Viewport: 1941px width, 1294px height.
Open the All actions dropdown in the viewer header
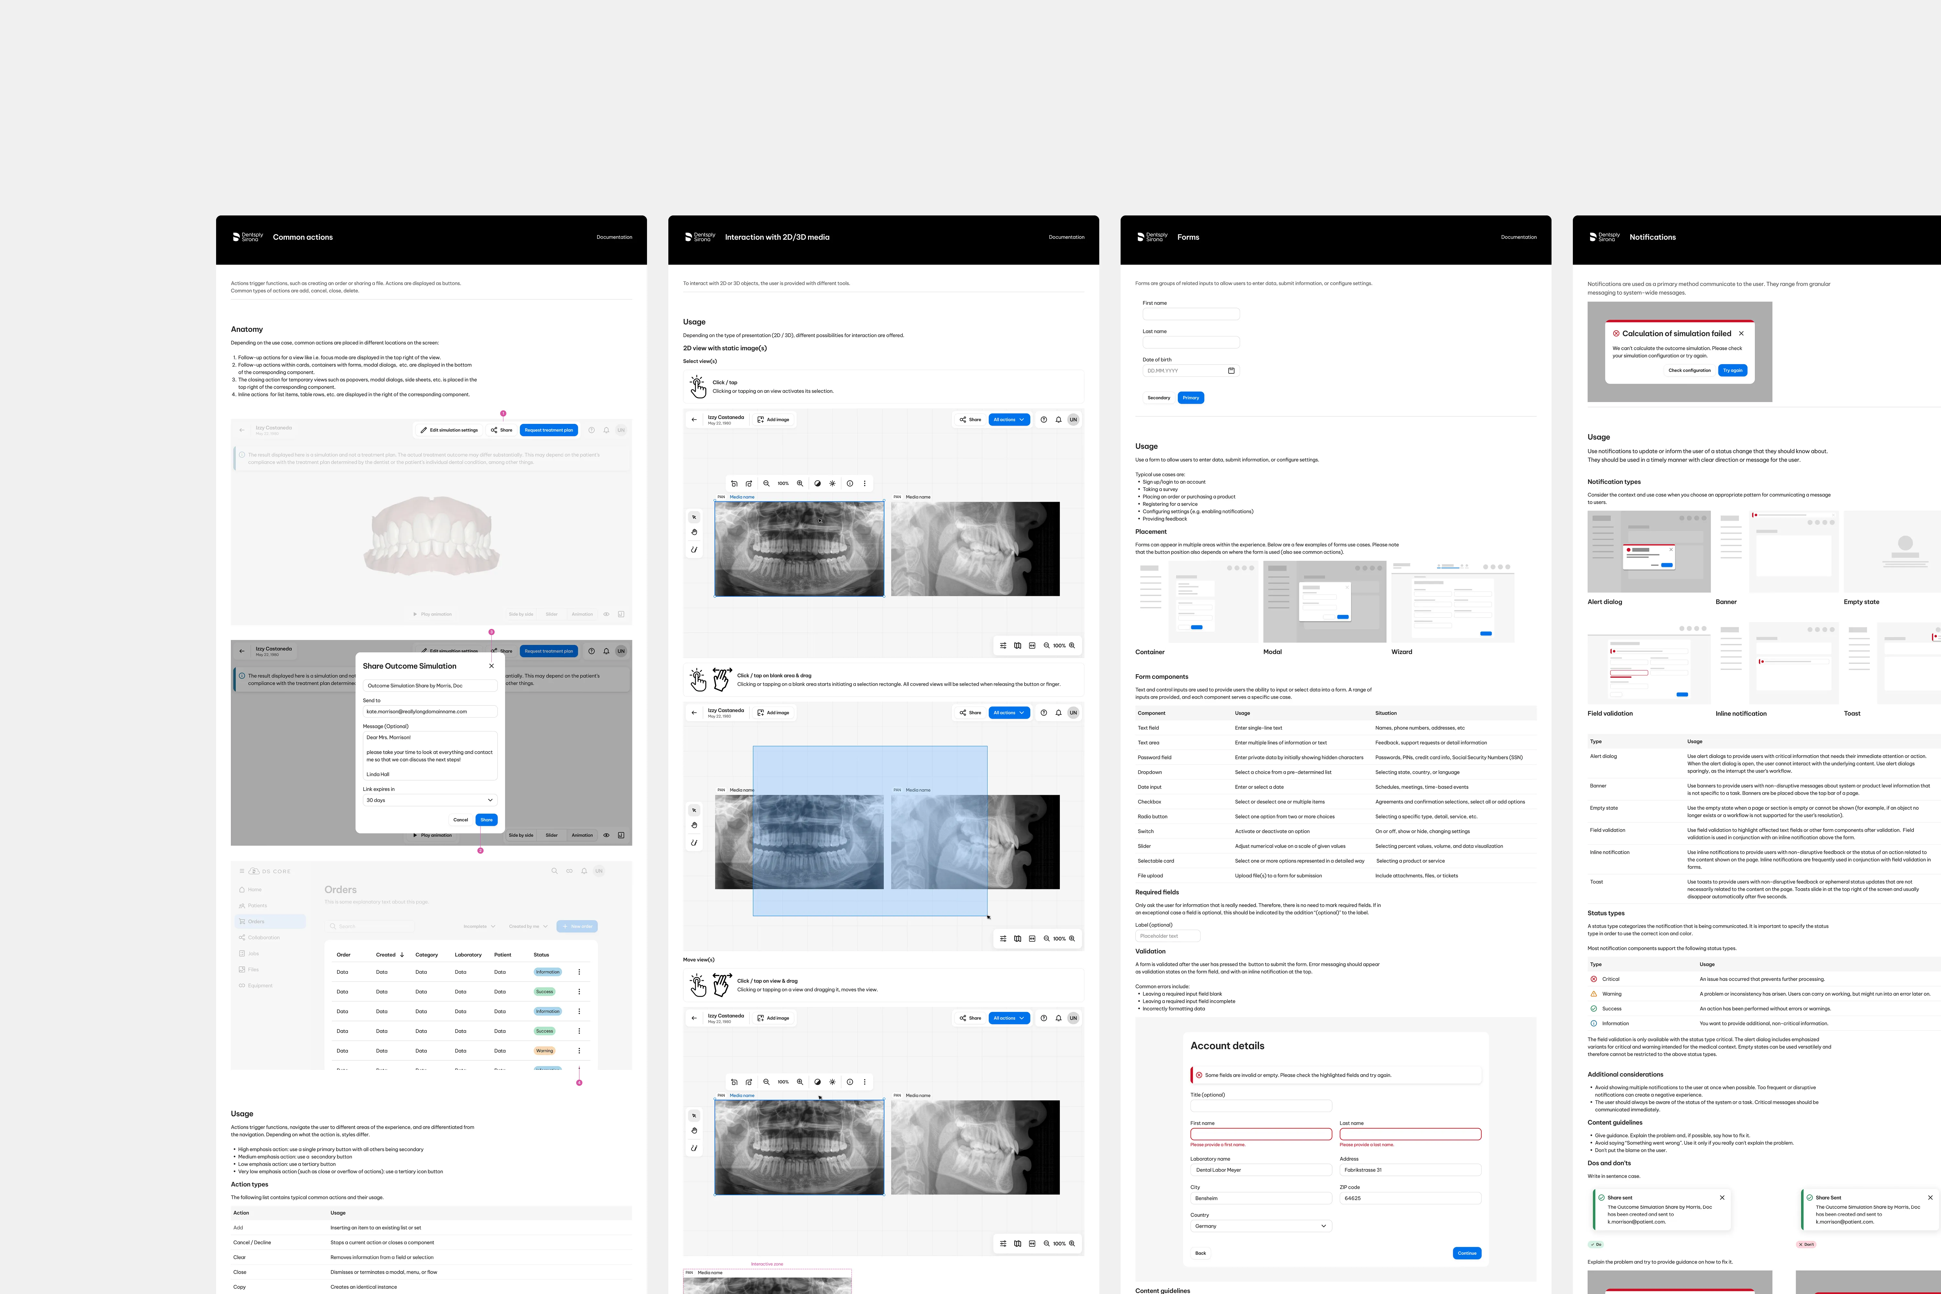pyautogui.click(x=1008, y=419)
